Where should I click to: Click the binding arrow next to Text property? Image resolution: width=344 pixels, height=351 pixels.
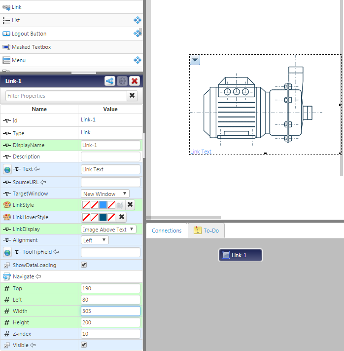pos(37,169)
